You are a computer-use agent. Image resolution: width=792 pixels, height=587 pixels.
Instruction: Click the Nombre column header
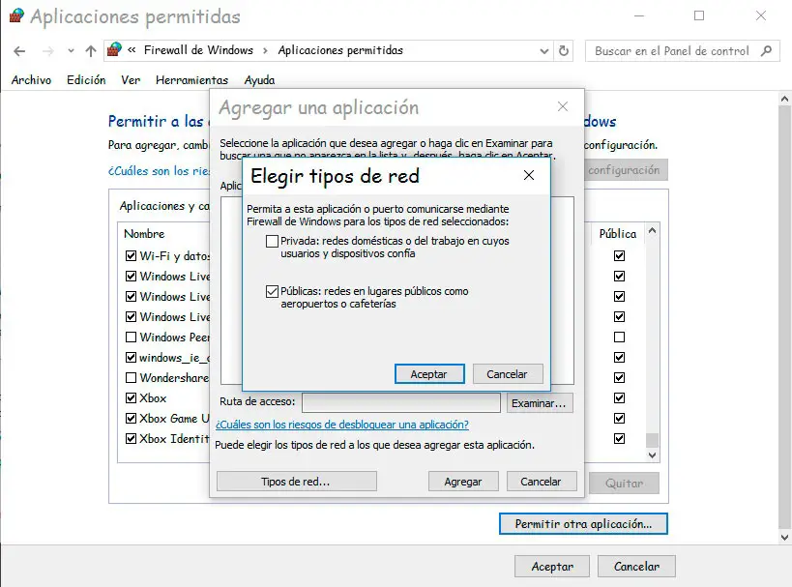coord(144,234)
